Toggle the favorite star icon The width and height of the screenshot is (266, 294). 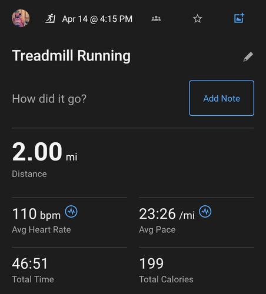197,19
